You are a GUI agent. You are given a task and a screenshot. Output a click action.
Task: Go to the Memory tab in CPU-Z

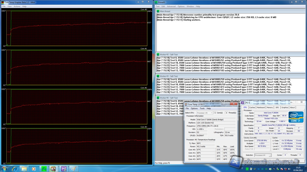click(270, 107)
